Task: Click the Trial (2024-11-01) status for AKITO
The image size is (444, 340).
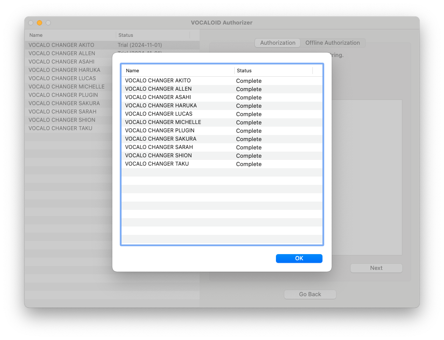Action: click(140, 45)
